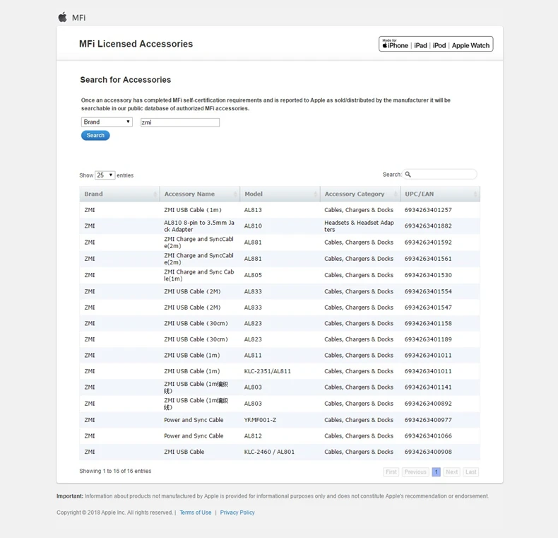Click the blue Search button
Image resolution: width=558 pixels, height=538 pixels.
click(x=95, y=136)
